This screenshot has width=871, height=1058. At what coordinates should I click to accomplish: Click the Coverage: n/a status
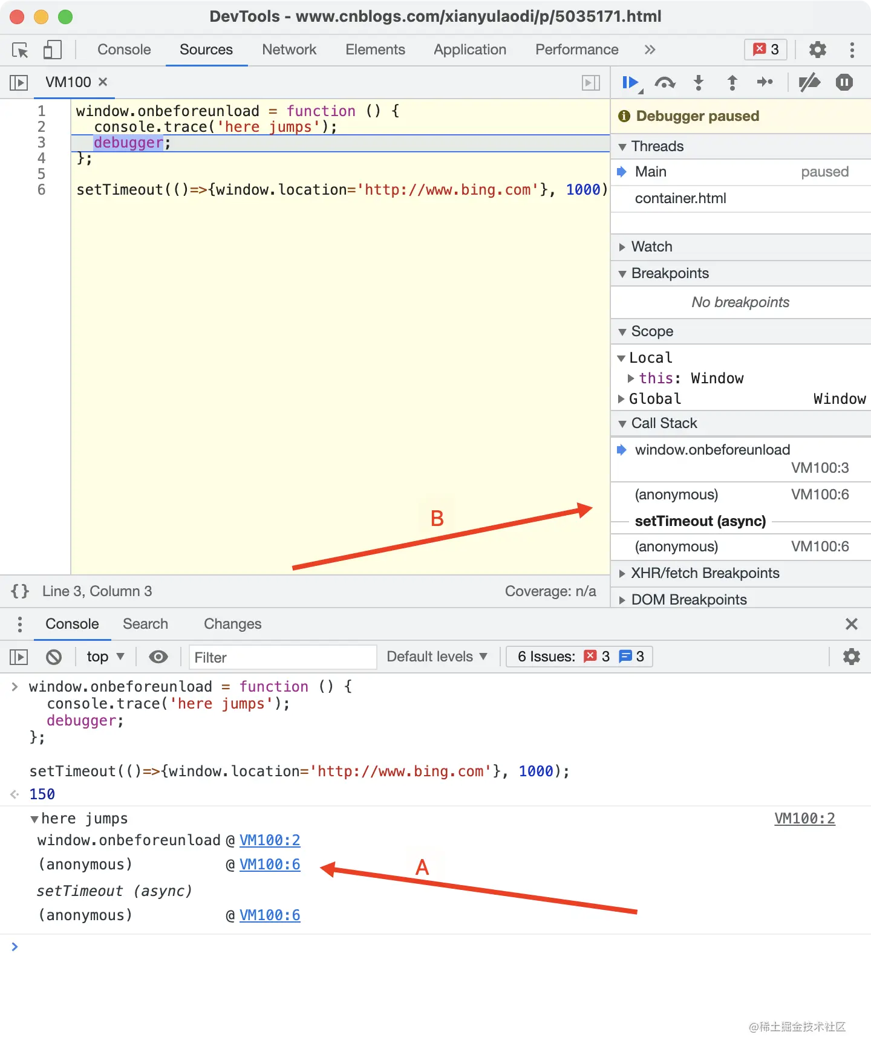point(550,591)
